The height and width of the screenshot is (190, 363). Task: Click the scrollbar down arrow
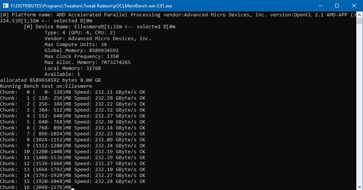point(360,187)
